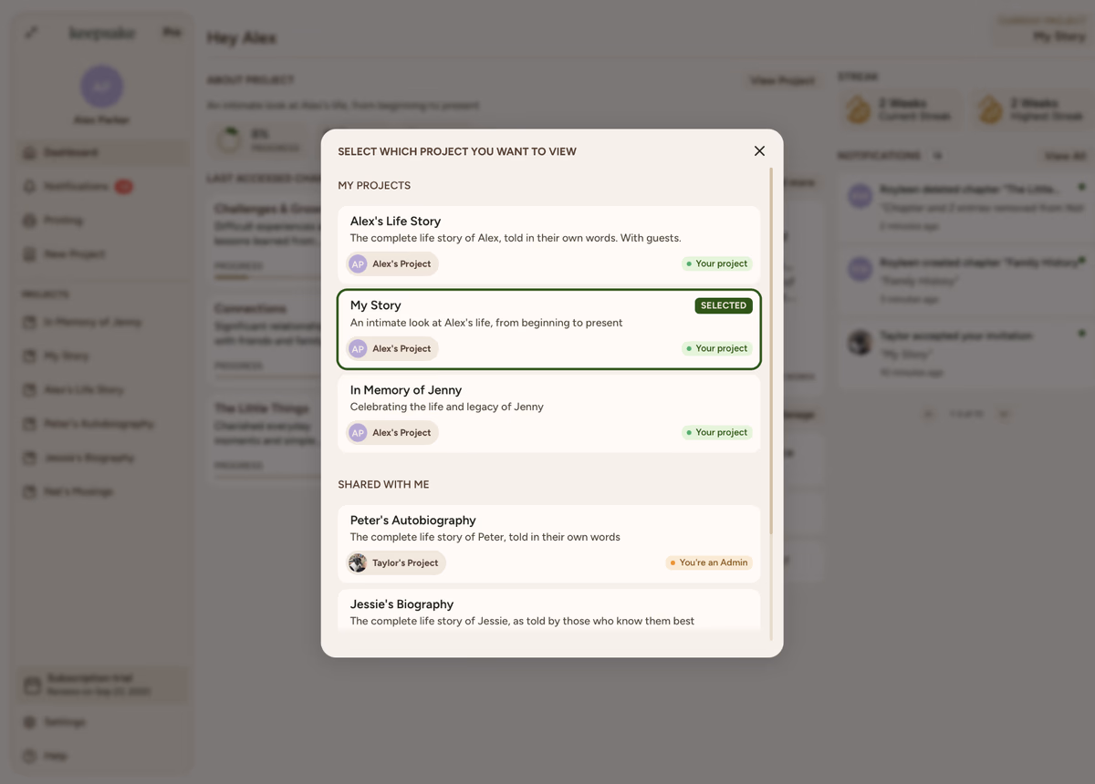Close the project selection dialog

tap(759, 151)
